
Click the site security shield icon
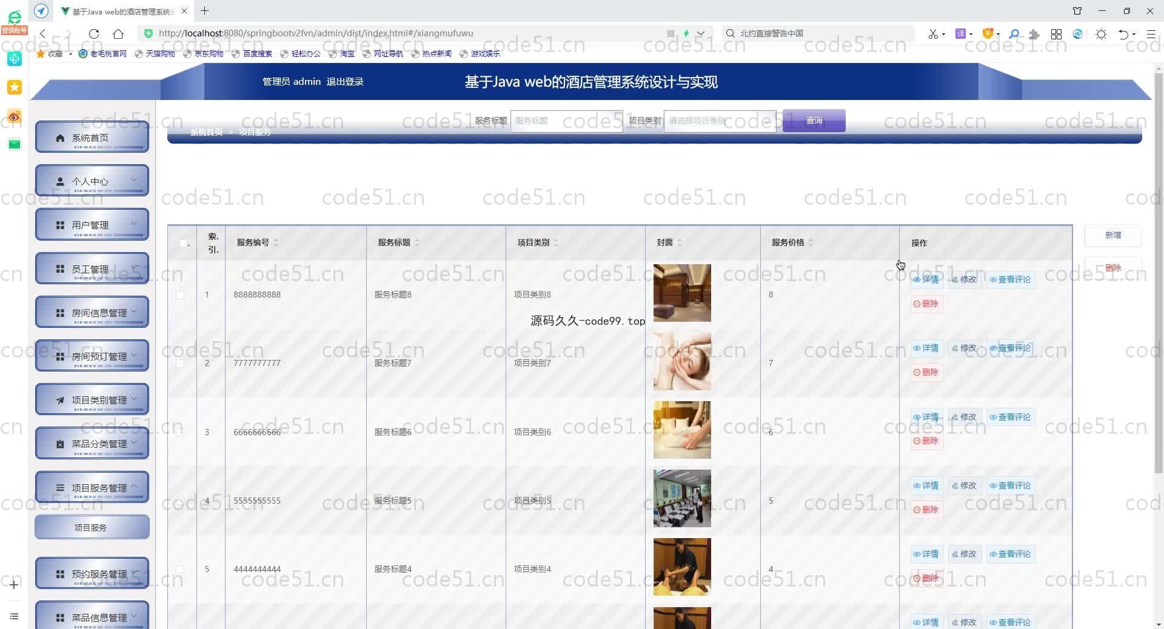pos(149,33)
